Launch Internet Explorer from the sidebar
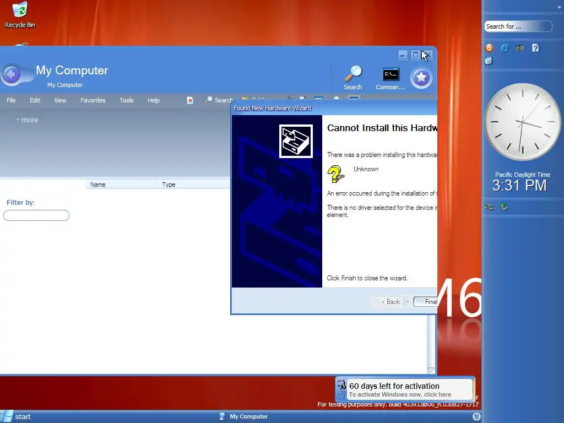Screen dimensions: 564x423 [x=505, y=48]
